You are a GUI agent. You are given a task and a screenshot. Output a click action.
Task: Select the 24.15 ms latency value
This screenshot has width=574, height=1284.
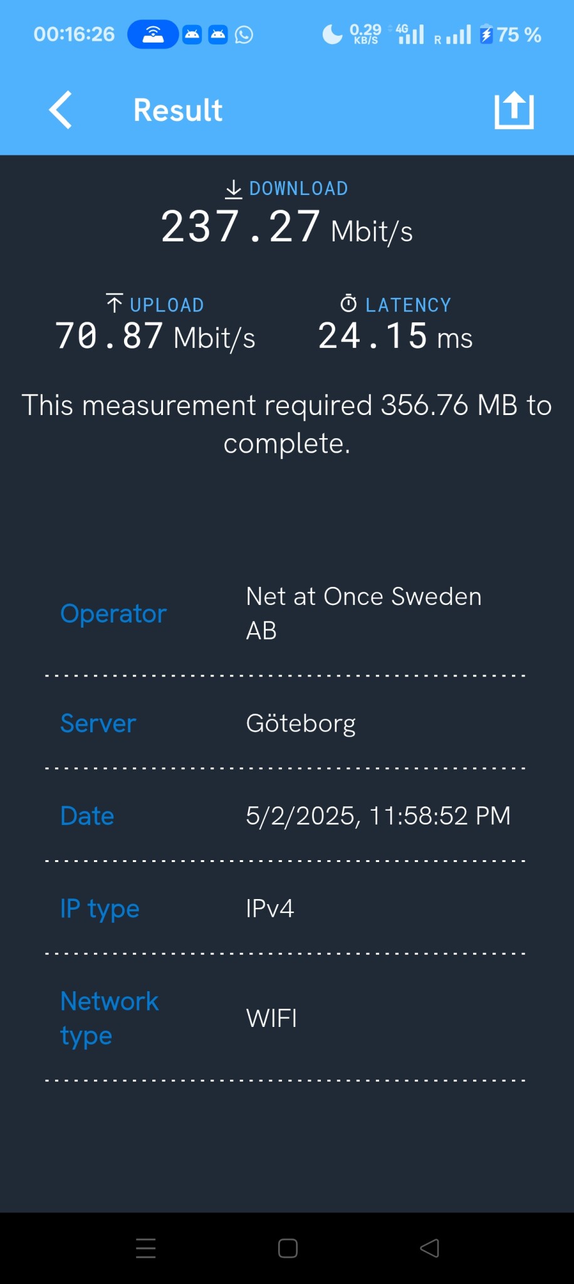click(395, 337)
